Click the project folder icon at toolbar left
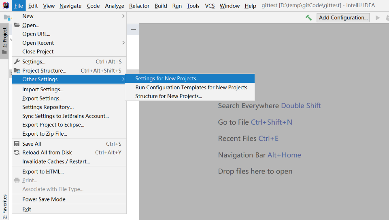389x220 pixels. [x=7, y=18]
